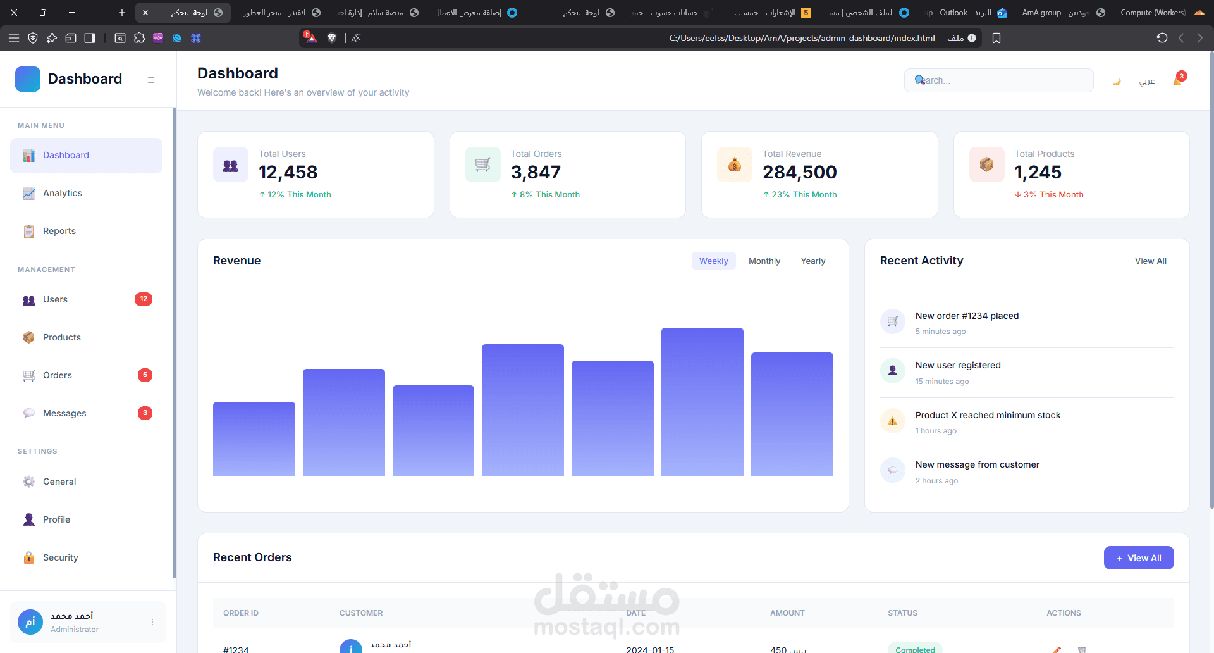Screen dimensions: 1214x653
Task: Open the user menu dots beside Administrator
Action: click(x=152, y=623)
